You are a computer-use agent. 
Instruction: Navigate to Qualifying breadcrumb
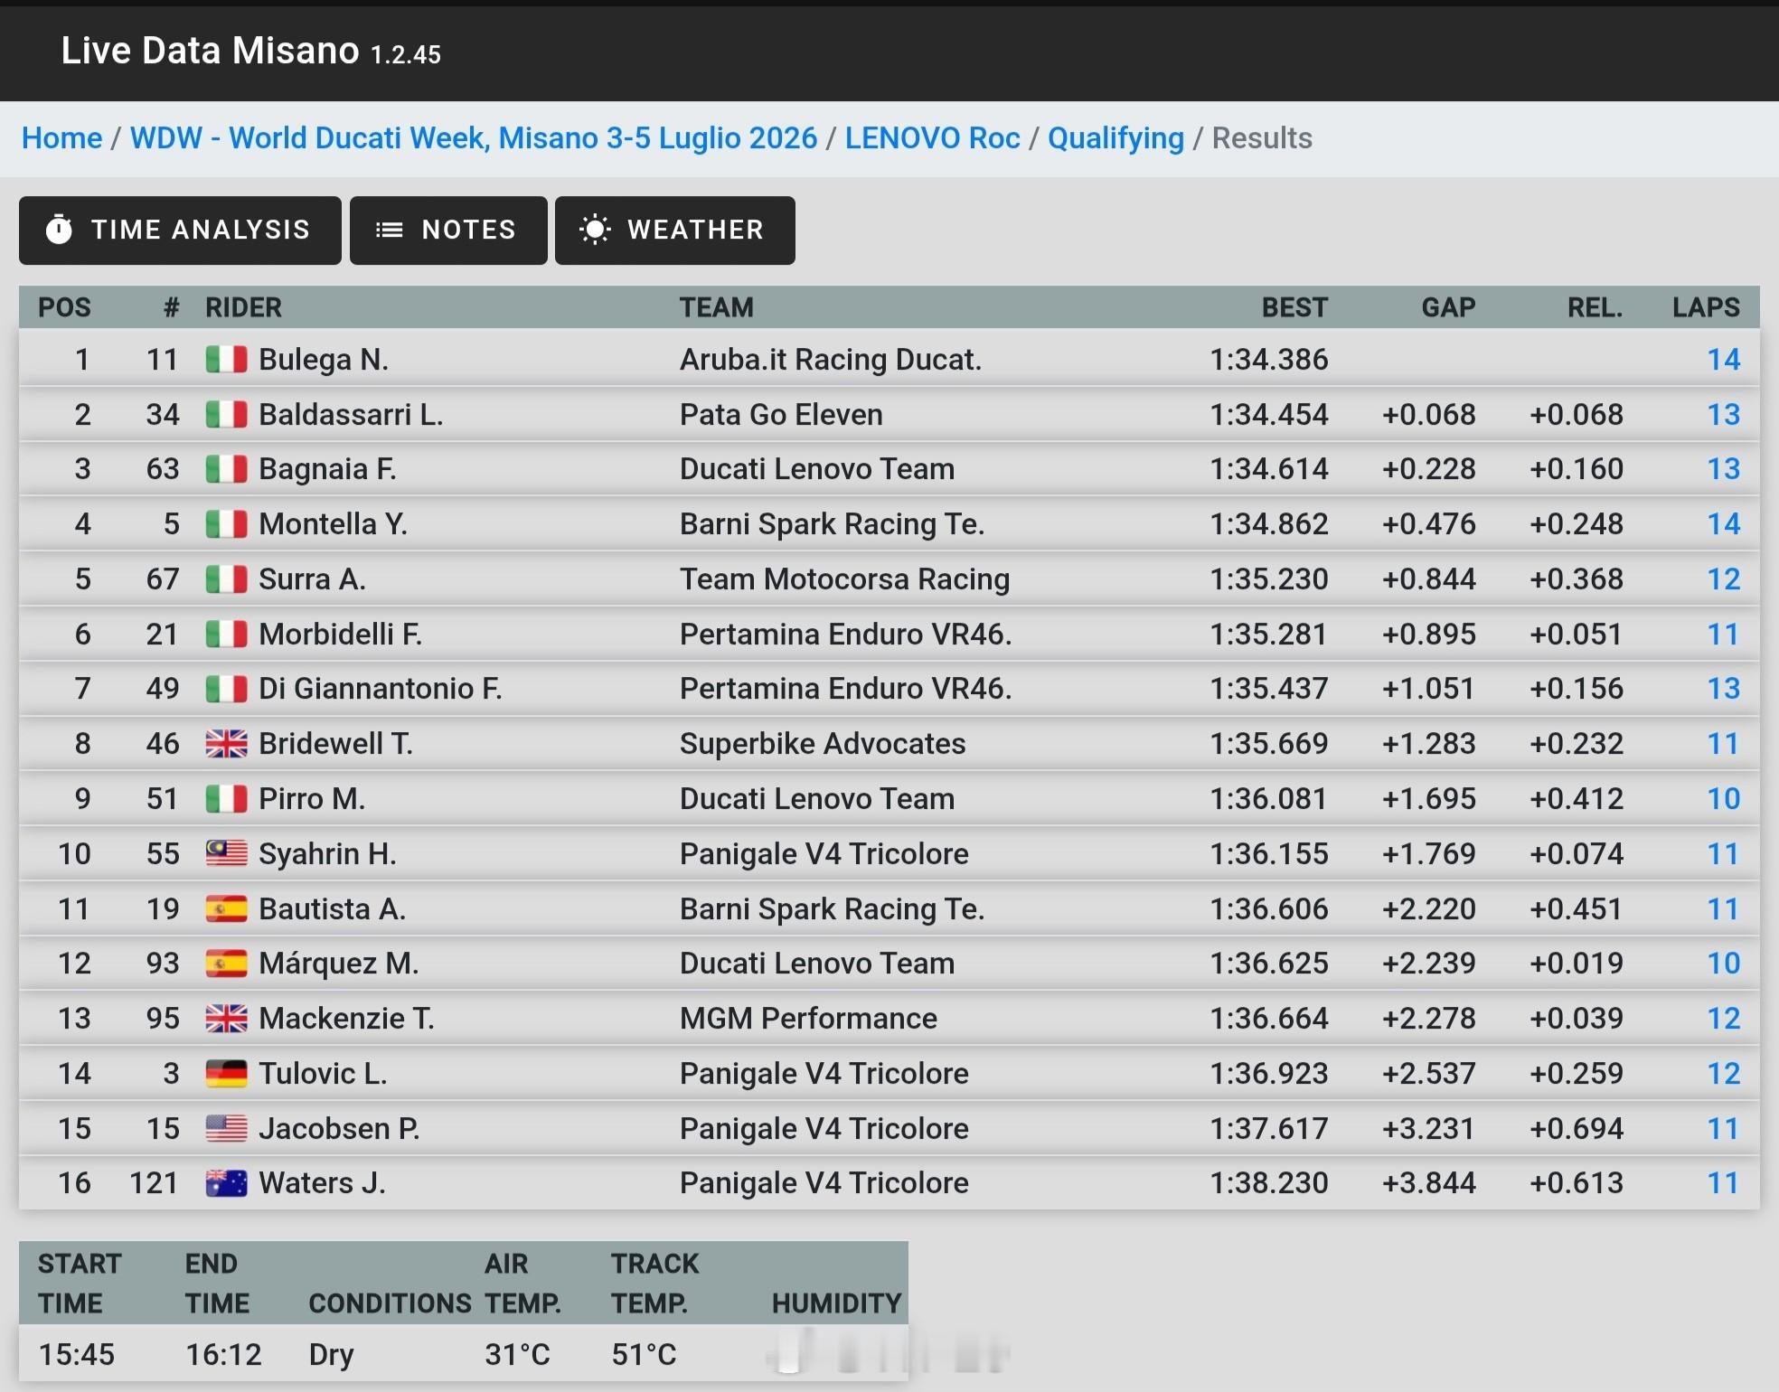click(x=1115, y=138)
